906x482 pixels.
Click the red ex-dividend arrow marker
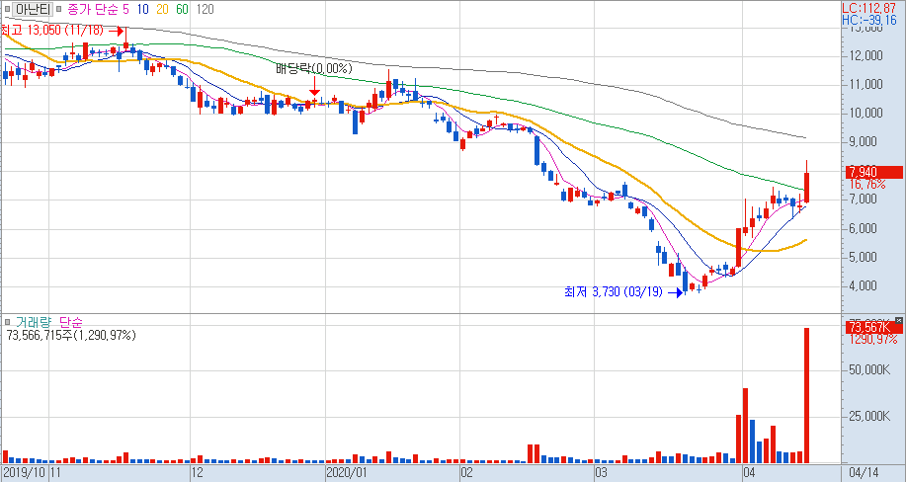coord(314,86)
